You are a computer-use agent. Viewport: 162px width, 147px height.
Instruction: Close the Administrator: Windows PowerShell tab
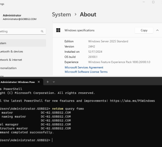[x=39, y=82]
